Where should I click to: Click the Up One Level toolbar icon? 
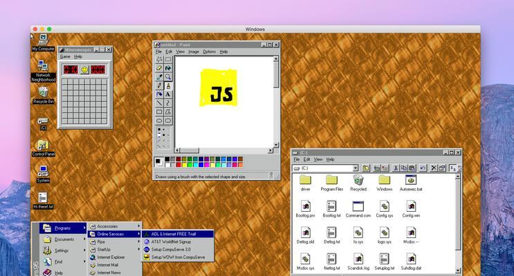(x=365, y=168)
